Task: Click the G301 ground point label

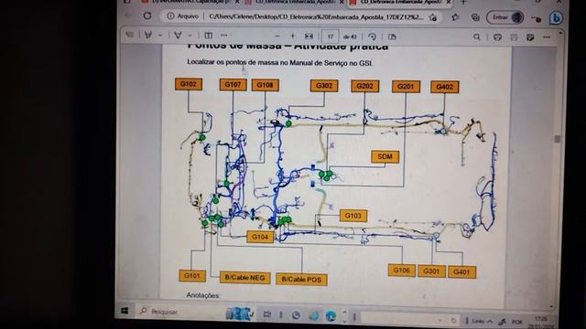Action: [x=431, y=271]
